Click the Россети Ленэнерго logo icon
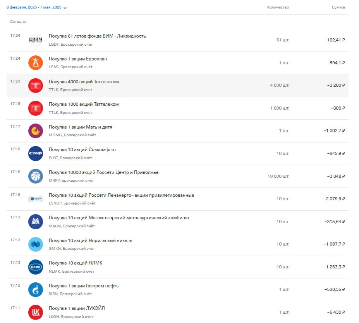Viewport: 359px width, 323px height. pyautogui.click(x=36, y=199)
